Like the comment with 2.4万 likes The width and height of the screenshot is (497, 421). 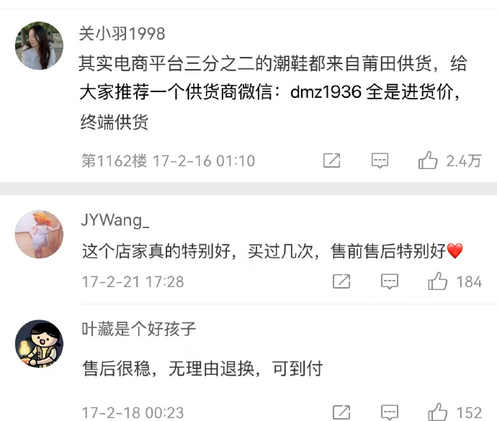(x=428, y=160)
